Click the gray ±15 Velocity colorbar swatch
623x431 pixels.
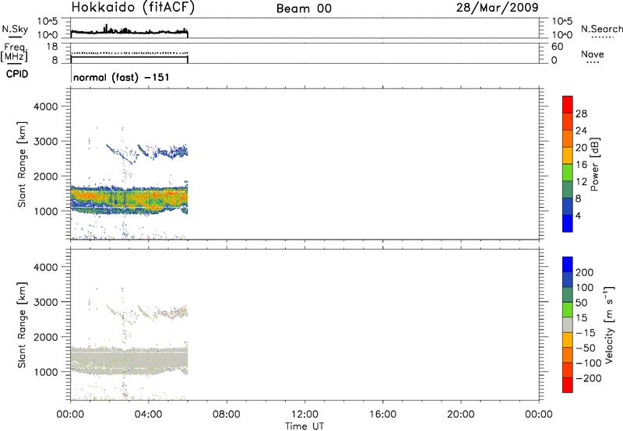[568, 324]
